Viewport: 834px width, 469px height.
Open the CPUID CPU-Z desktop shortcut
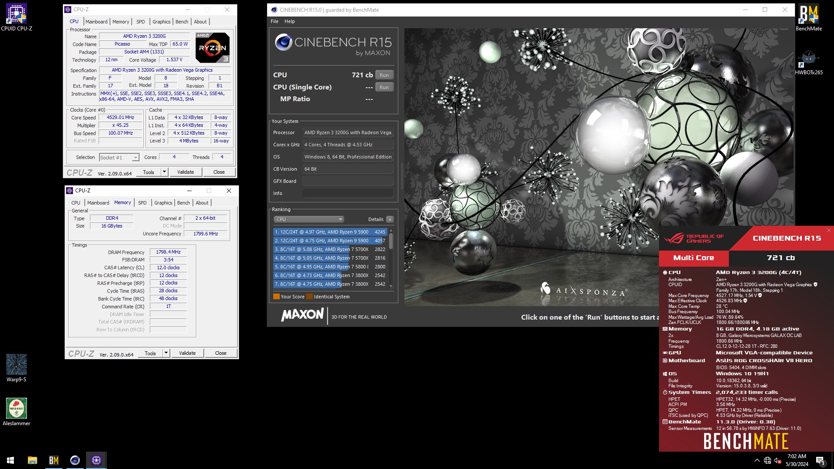(17, 17)
